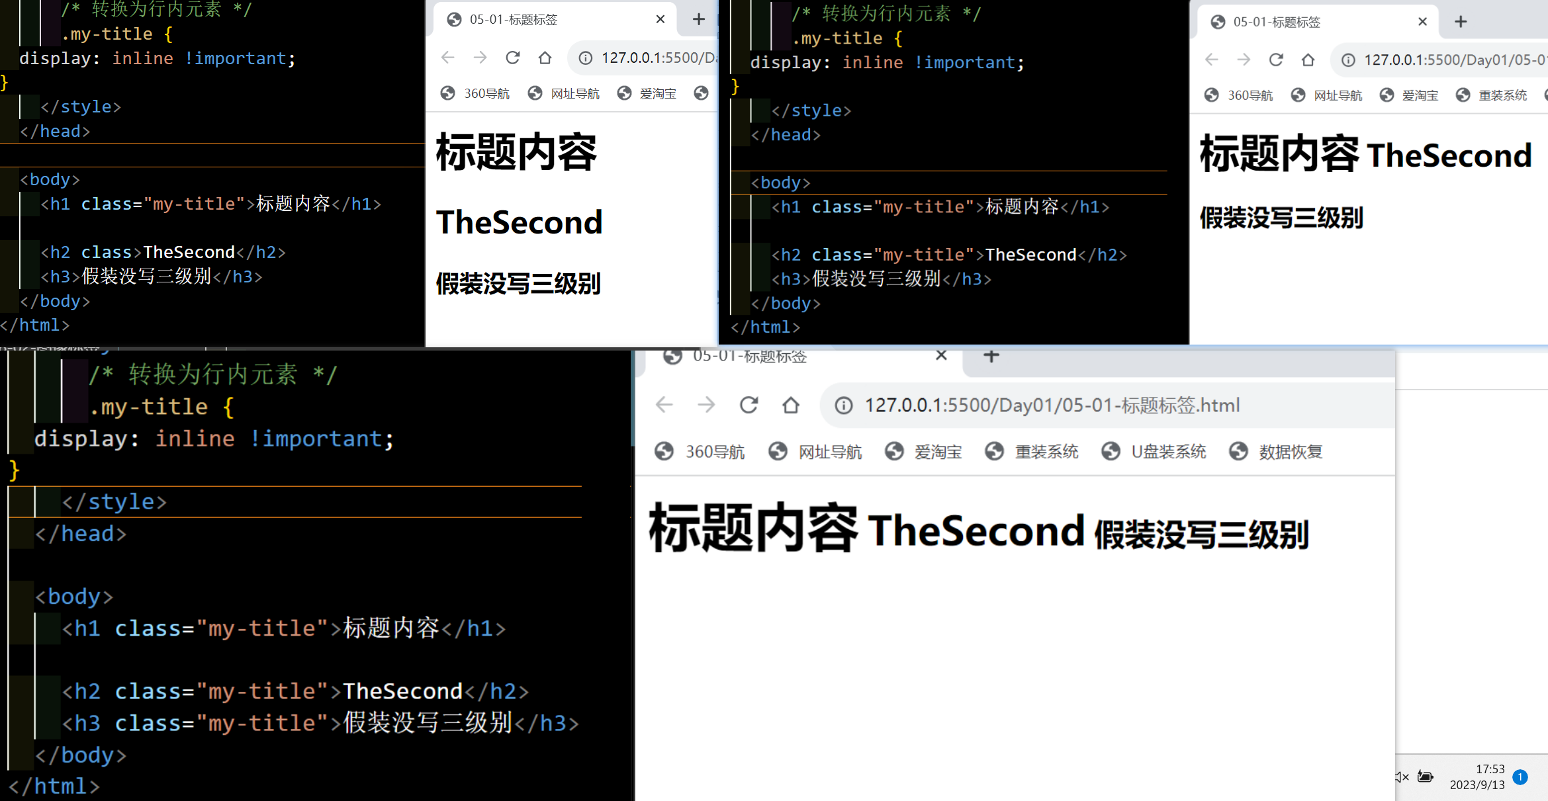Click h2 class="my-title" line in upper-right editor
The height and width of the screenshot is (801, 1548).
click(x=949, y=255)
